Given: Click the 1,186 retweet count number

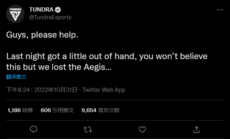Looking at the screenshot, I should pos(14,110).
